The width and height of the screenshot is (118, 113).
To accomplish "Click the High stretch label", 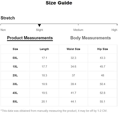I will click(x=114, y=30).
